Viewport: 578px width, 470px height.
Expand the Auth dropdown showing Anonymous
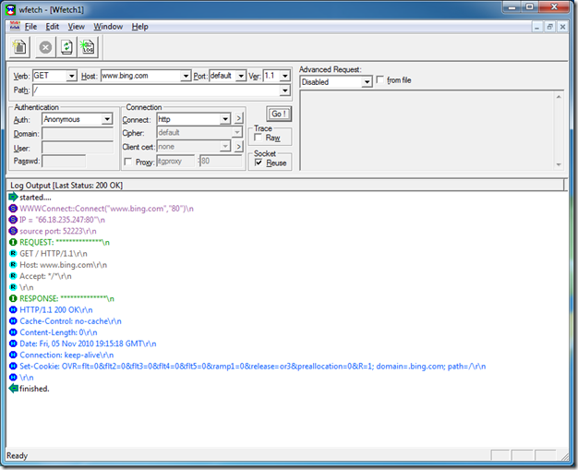coord(107,119)
